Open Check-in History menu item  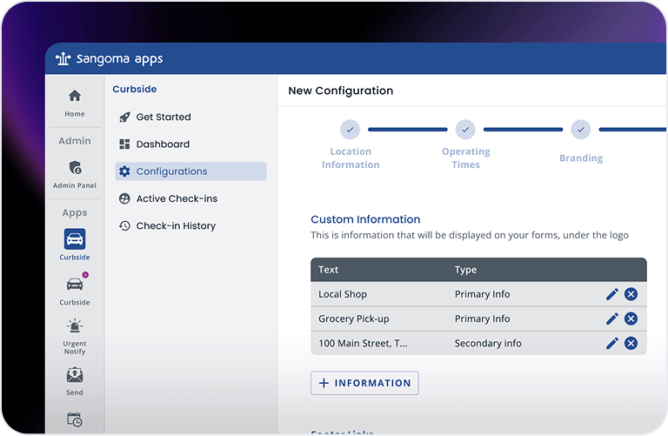coord(190,226)
